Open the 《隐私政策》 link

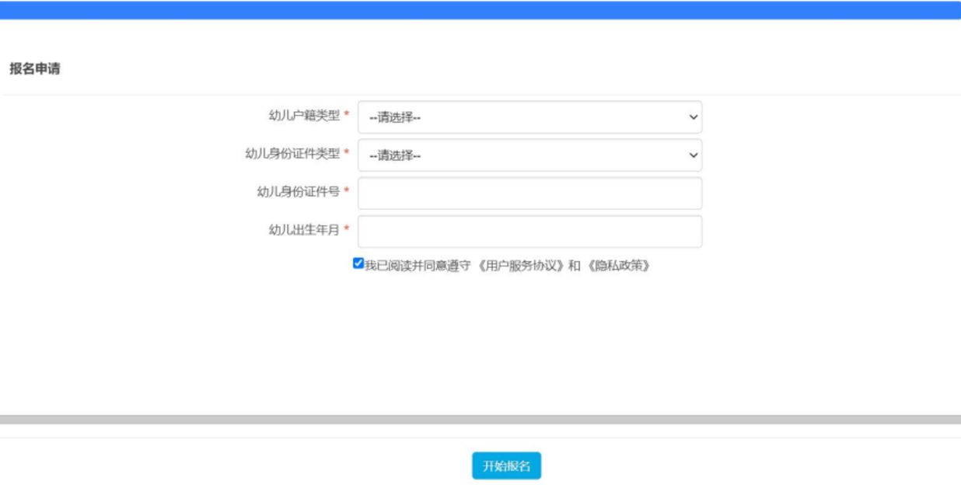tap(618, 266)
